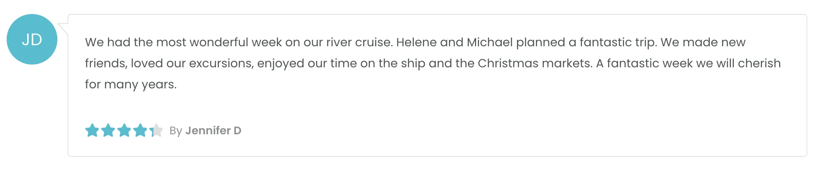Click the word "Michael" in the review

[490, 42]
